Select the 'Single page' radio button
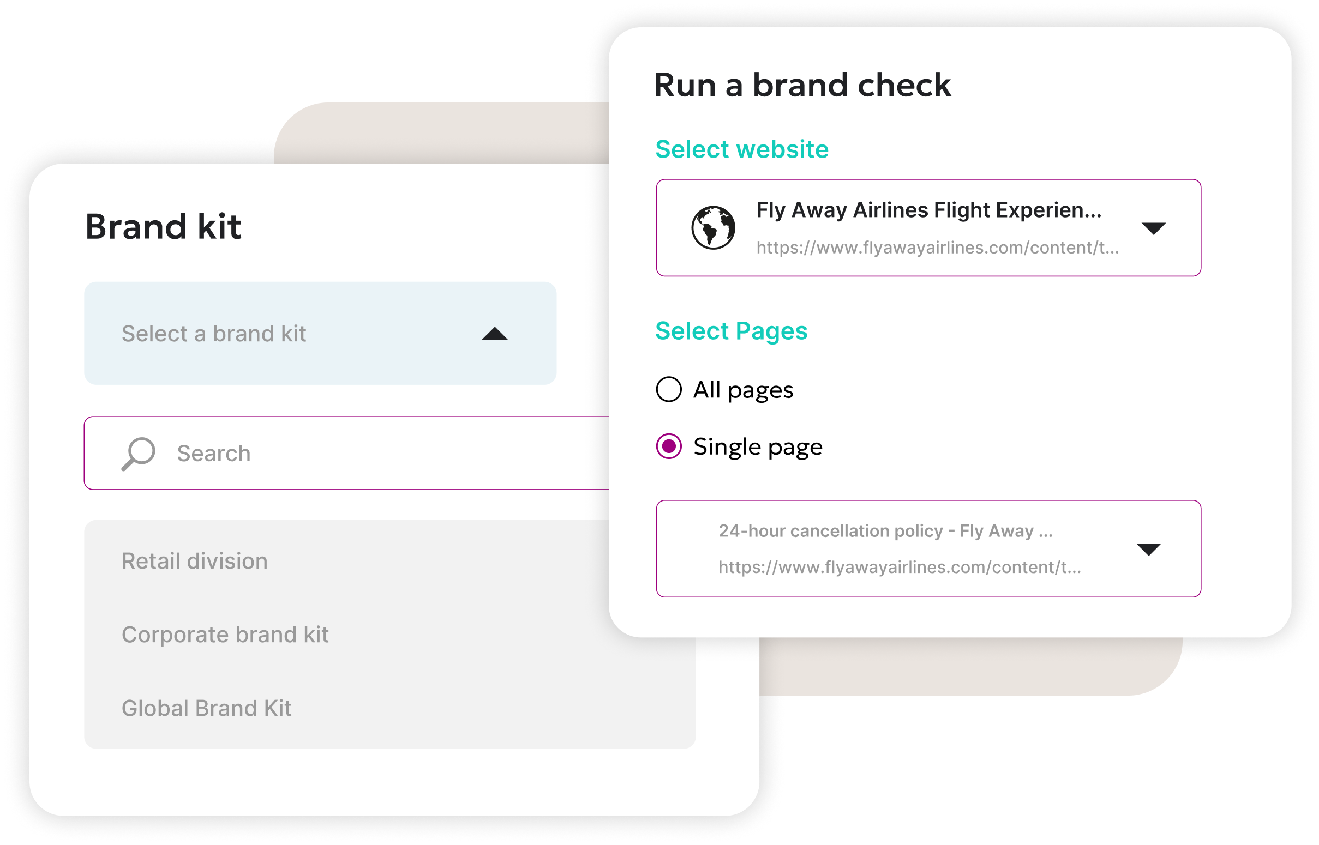This screenshot has height=845, width=1319. point(669,446)
